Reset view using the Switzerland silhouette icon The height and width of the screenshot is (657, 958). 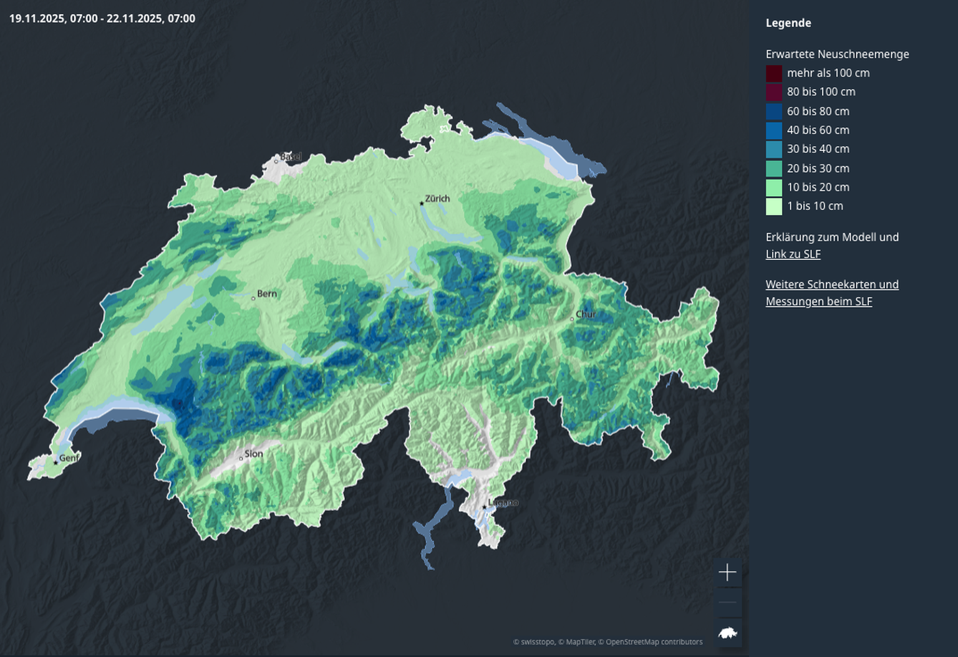coord(727,633)
